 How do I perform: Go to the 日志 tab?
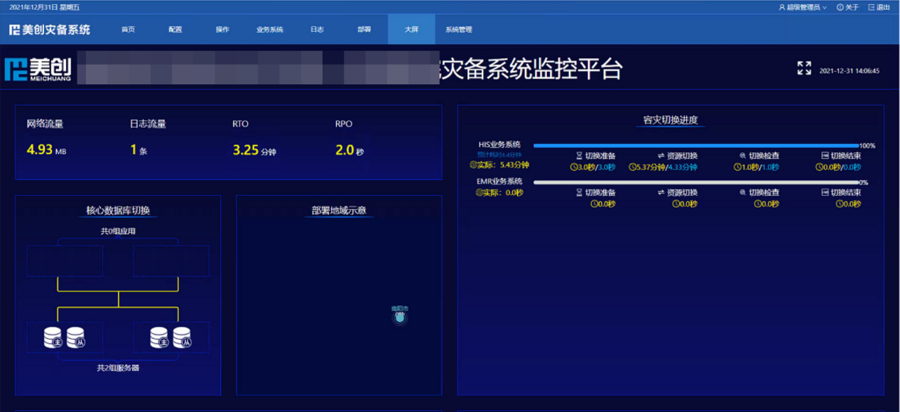click(317, 30)
